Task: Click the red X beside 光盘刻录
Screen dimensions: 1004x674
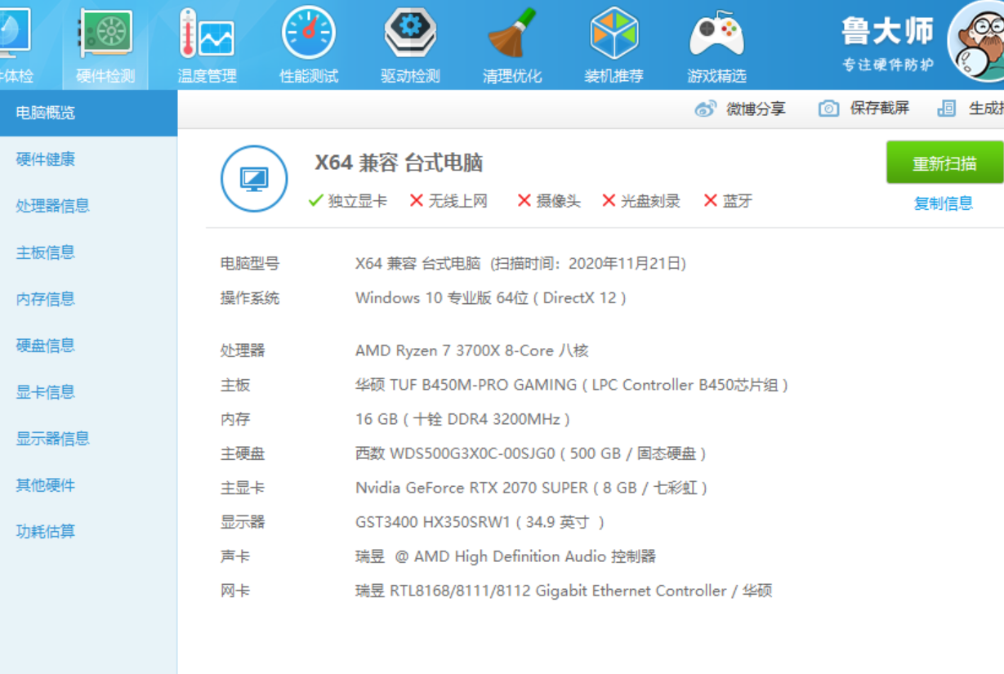Action: pos(609,201)
